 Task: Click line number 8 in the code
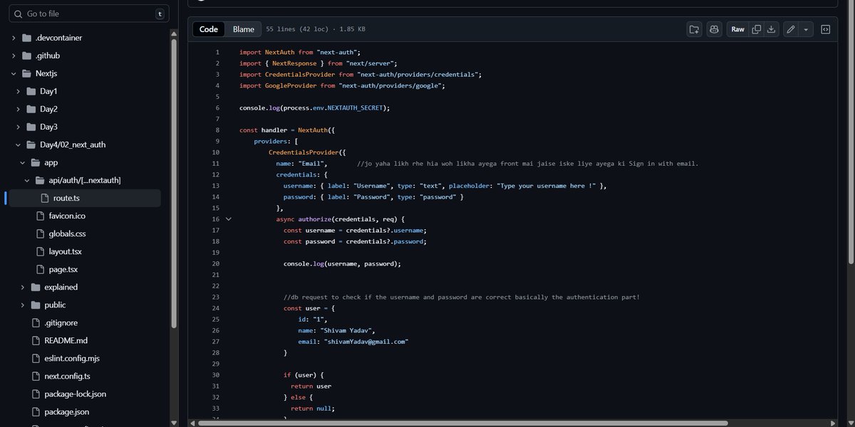(x=217, y=130)
